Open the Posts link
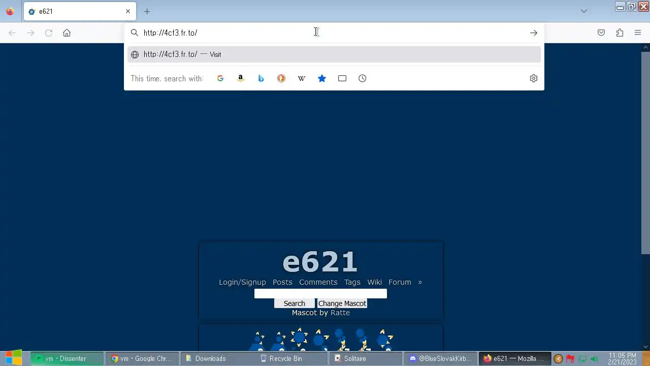Screen dimensions: 650x366 pyautogui.click(x=282, y=282)
